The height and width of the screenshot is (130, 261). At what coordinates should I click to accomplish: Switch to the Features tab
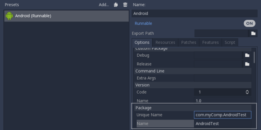tap(210, 42)
